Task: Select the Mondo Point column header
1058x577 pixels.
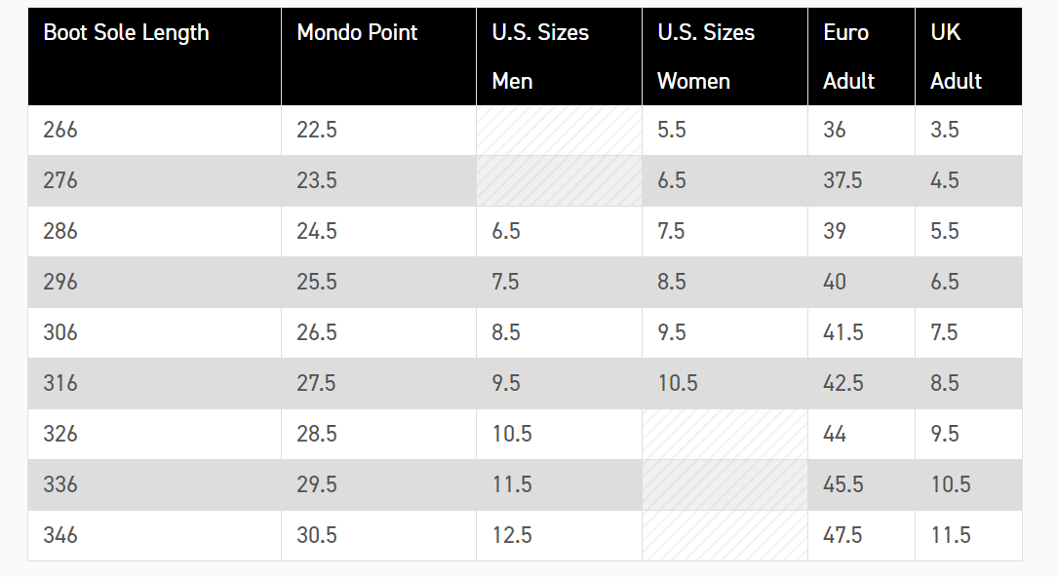Action: pyautogui.click(x=357, y=33)
